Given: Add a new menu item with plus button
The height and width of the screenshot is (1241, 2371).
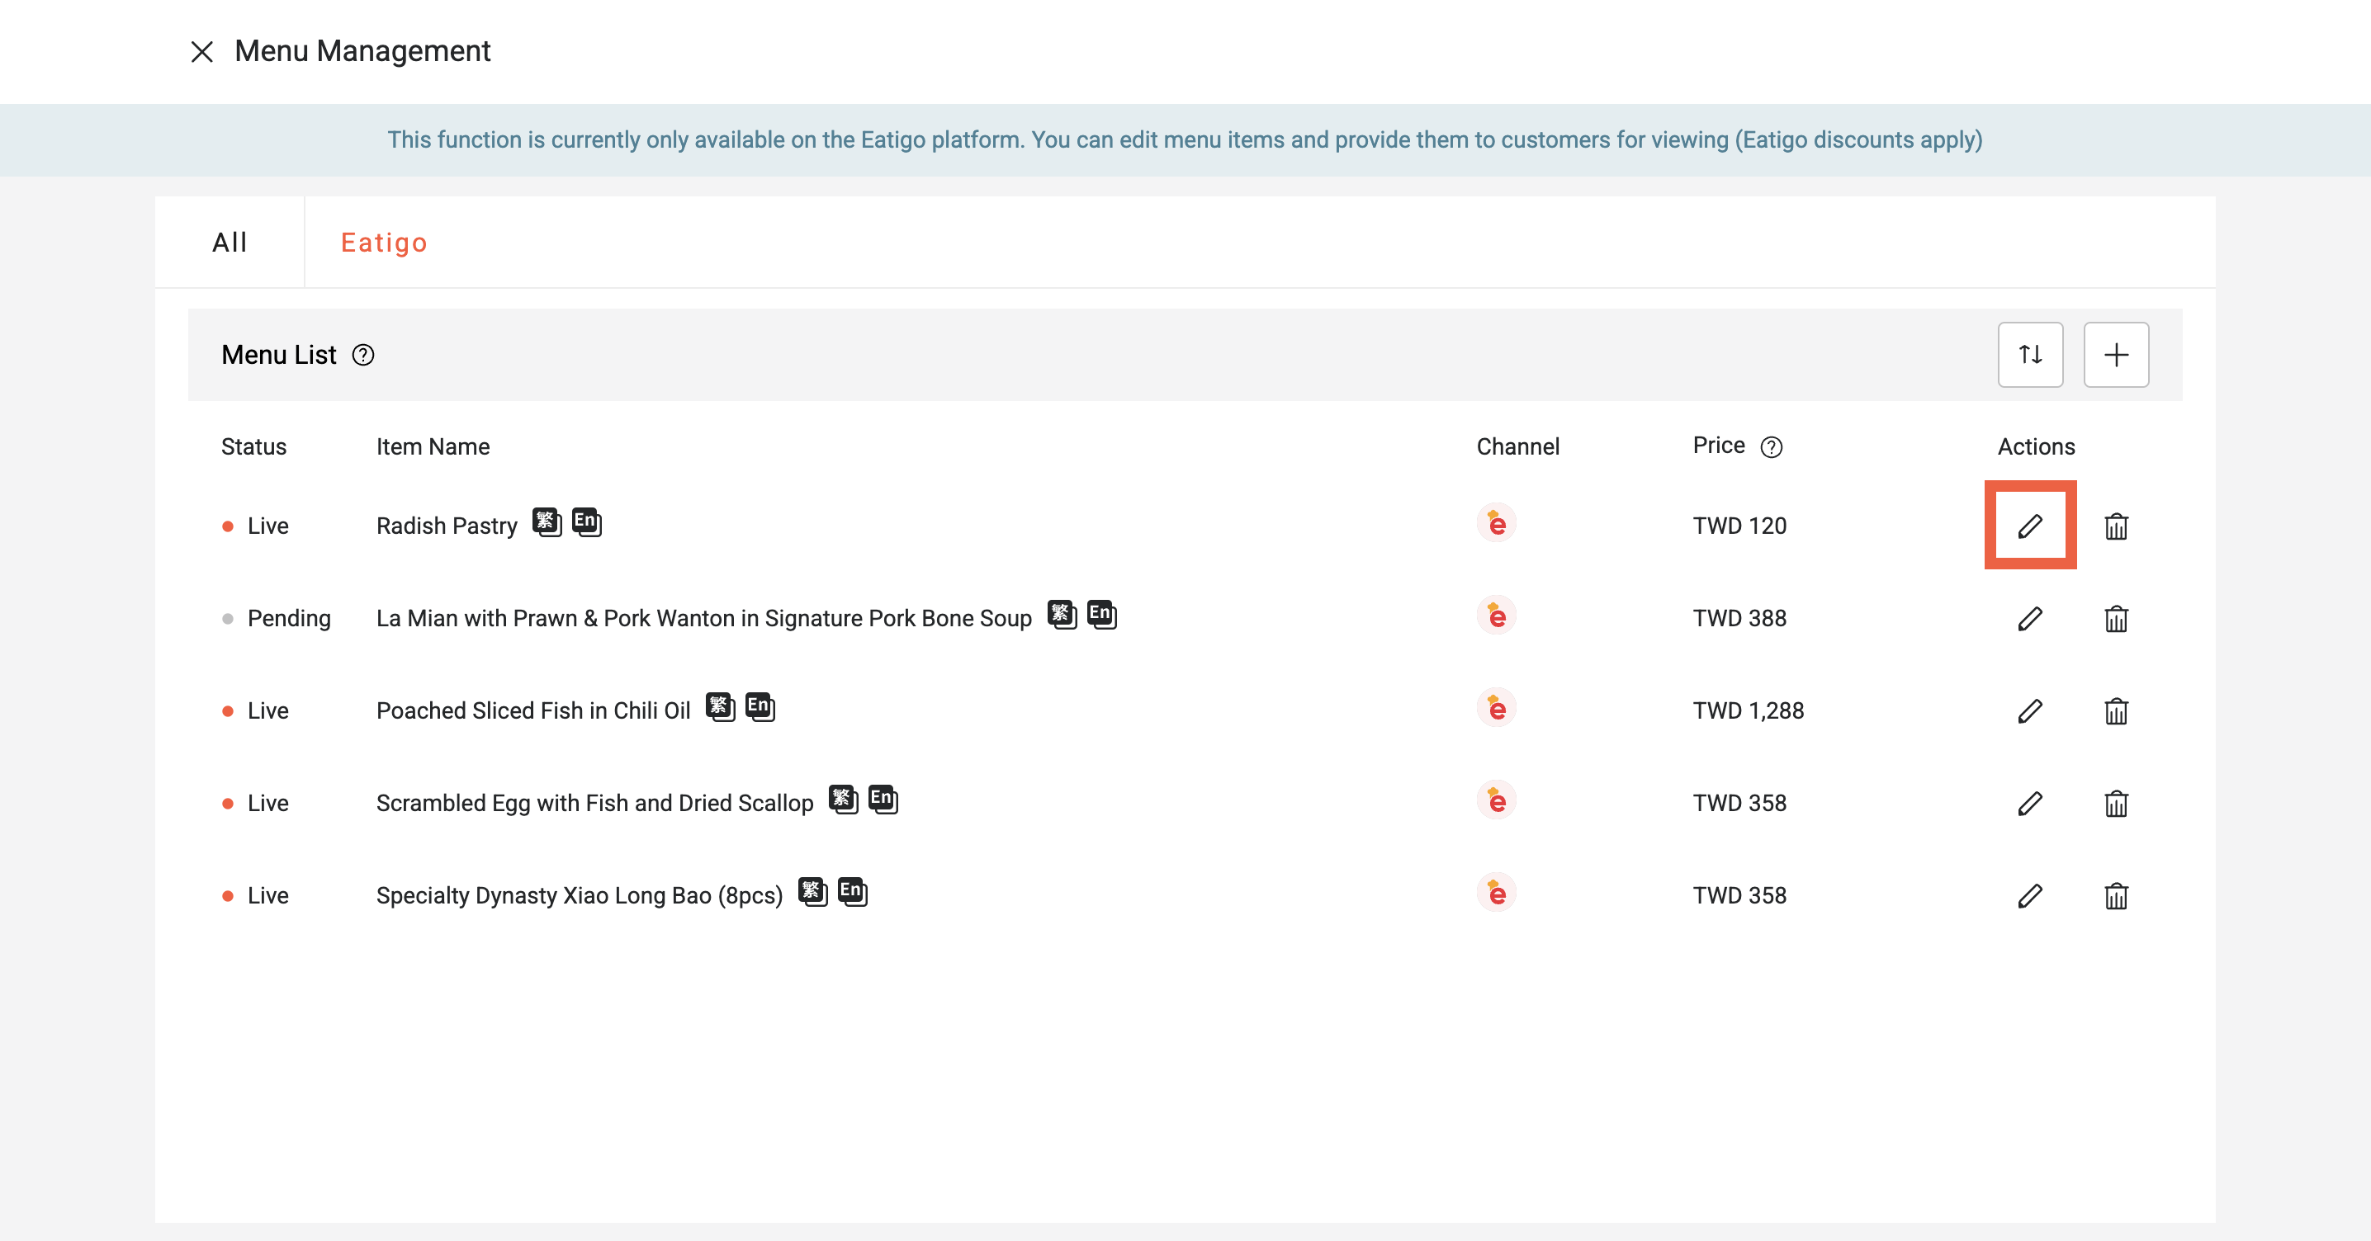Looking at the screenshot, I should click(2116, 355).
